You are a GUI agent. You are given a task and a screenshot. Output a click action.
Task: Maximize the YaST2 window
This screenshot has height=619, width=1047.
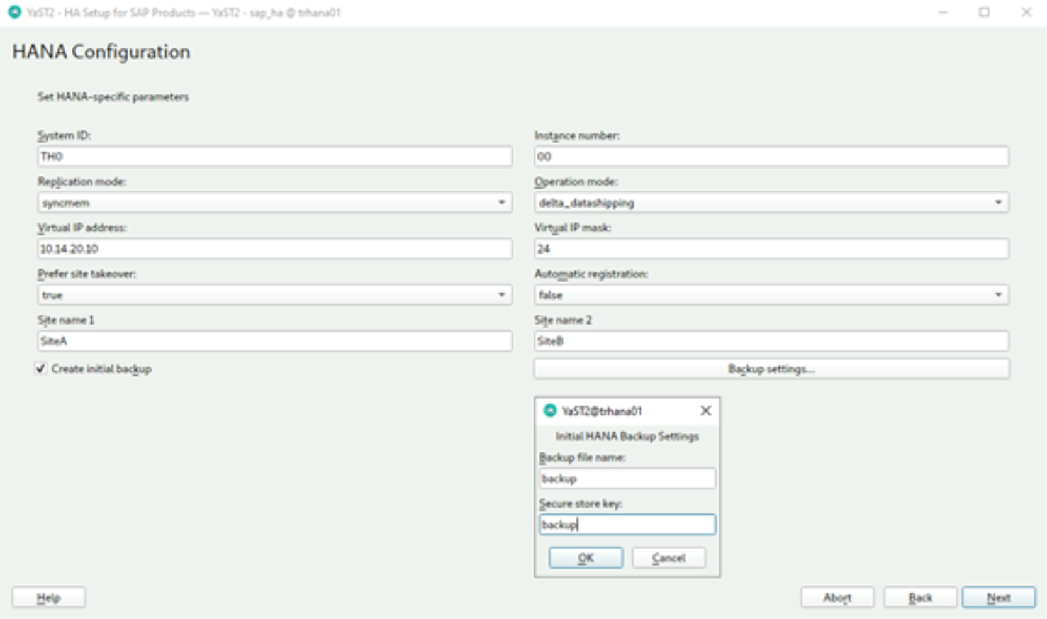tap(984, 12)
